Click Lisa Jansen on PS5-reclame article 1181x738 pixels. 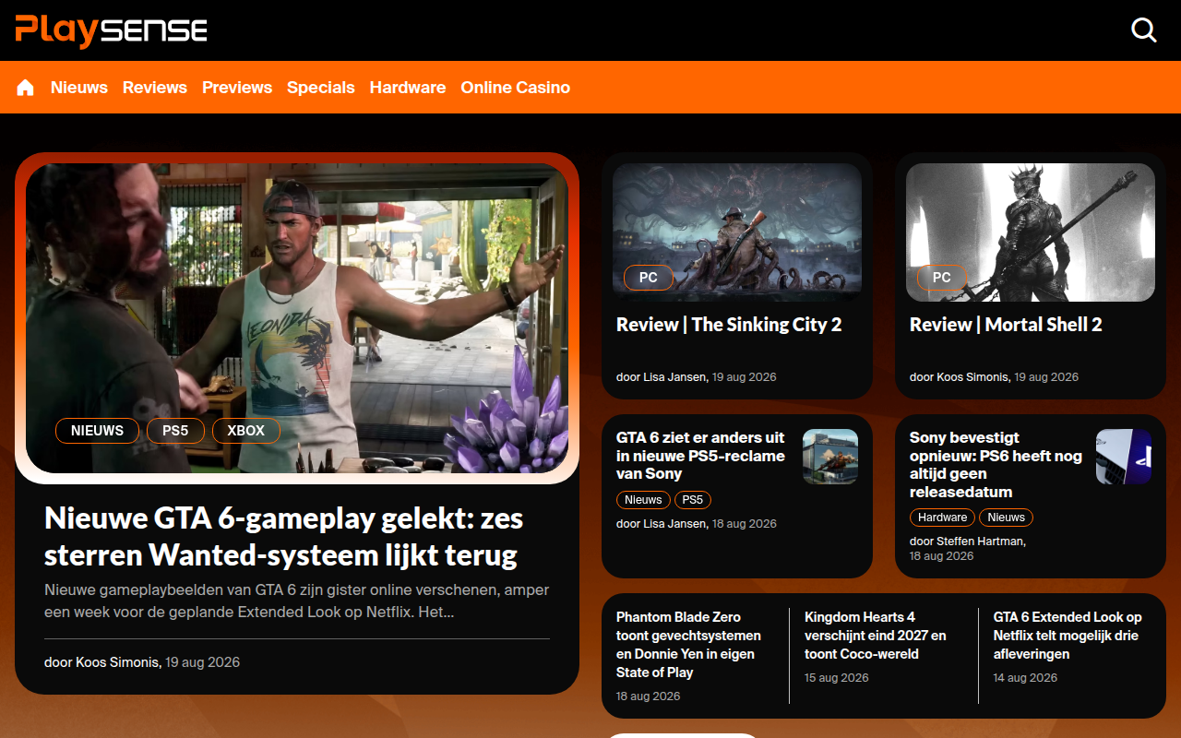tap(662, 524)
